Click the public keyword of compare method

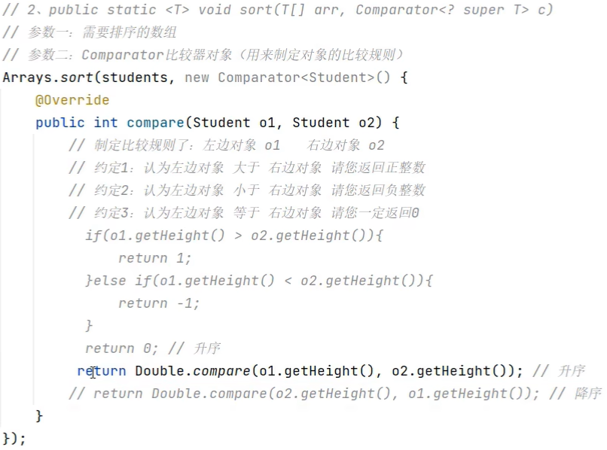tap(60, 123)
